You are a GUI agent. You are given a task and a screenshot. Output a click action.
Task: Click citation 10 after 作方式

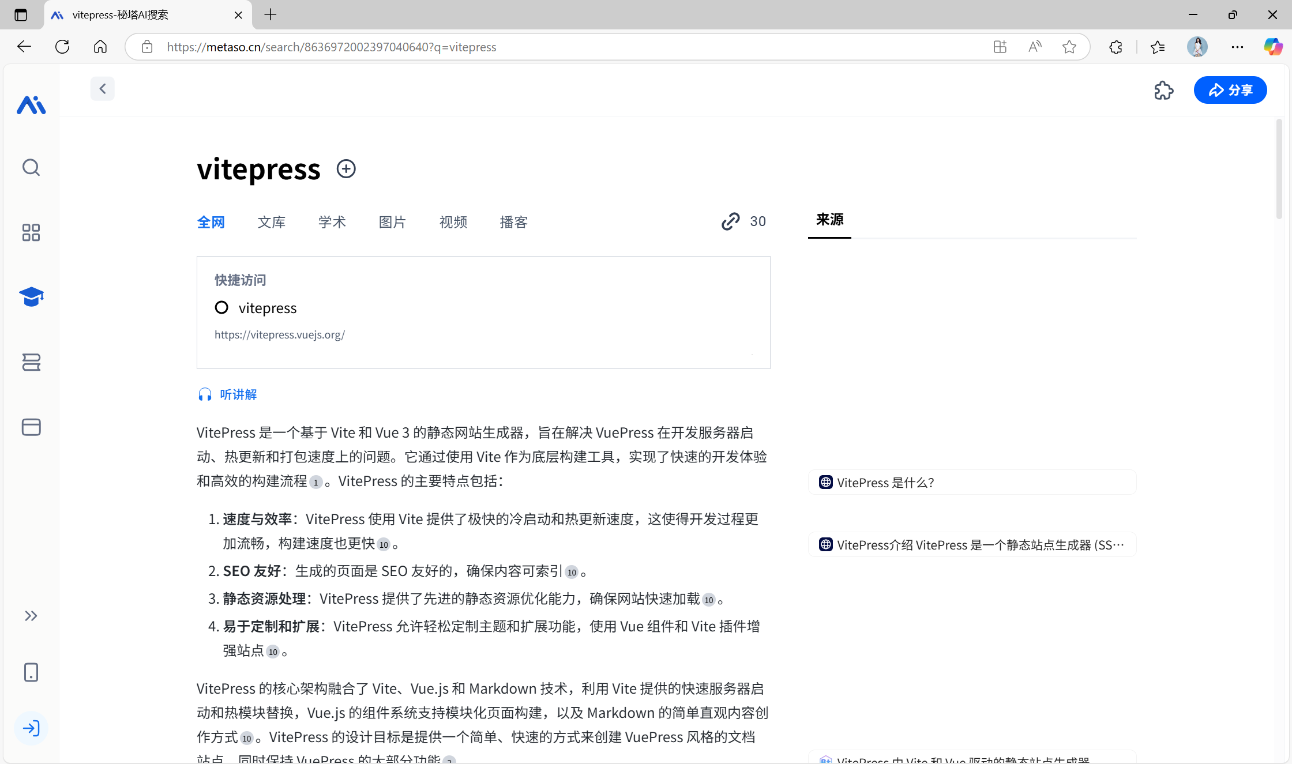click(x=247, y=739)
